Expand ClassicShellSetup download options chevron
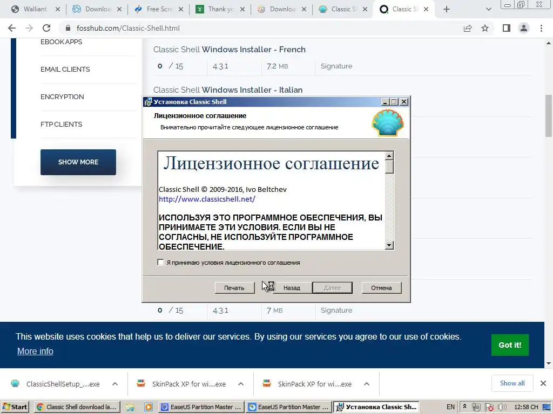The height and width of the screenshot is (414, 553). pos(115,384)
